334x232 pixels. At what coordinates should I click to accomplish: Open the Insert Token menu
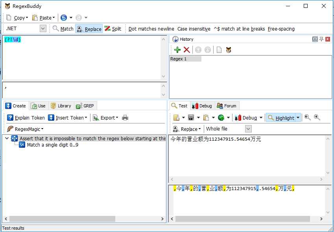[68, 118]
